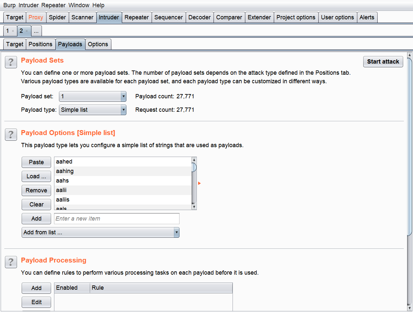Click the 'Enter a new item' field
413x312 pixels.
[x=117, y=219]
